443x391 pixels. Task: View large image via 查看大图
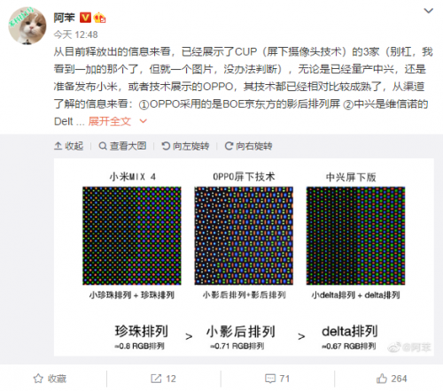(122, 146)
